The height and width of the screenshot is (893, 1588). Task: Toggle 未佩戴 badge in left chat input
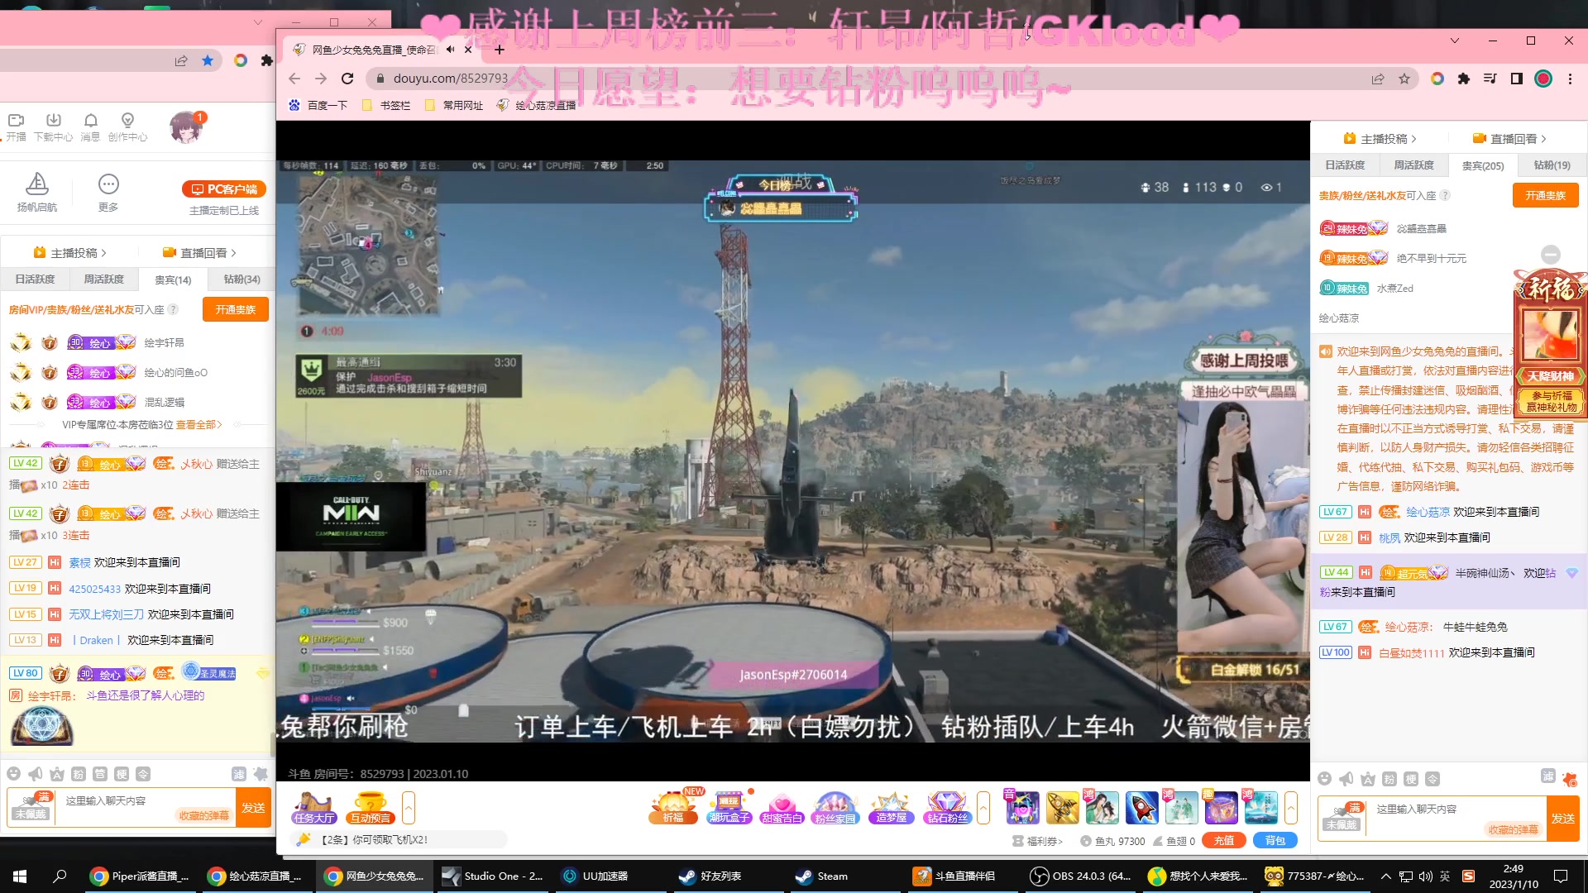pyautogui.click(x=31, y=807)
